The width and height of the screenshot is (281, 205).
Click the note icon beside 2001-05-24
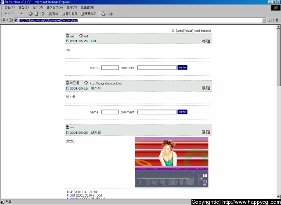point(67,41)
